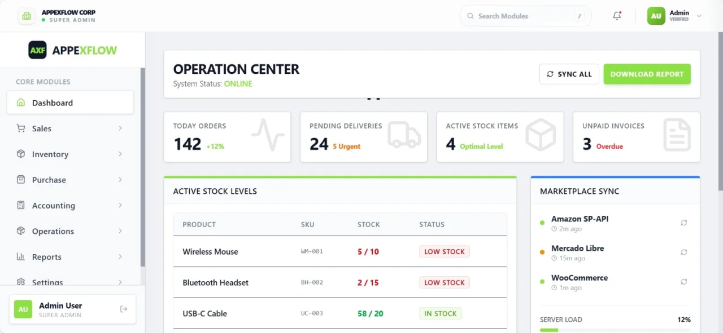Click the Wireless Mouse product name
The image size is (723, 333).
(x=210, y=251)
